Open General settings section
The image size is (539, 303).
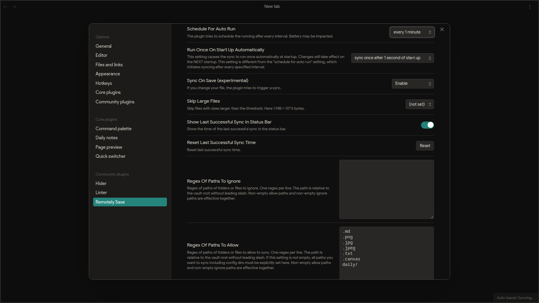(130, 46)
